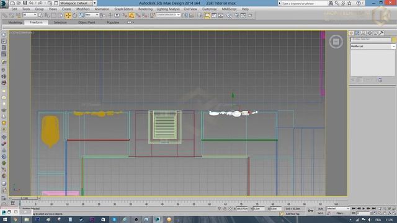Click the Set Keys large key icon
Screen dimensions: 397x223
(310, 211)
